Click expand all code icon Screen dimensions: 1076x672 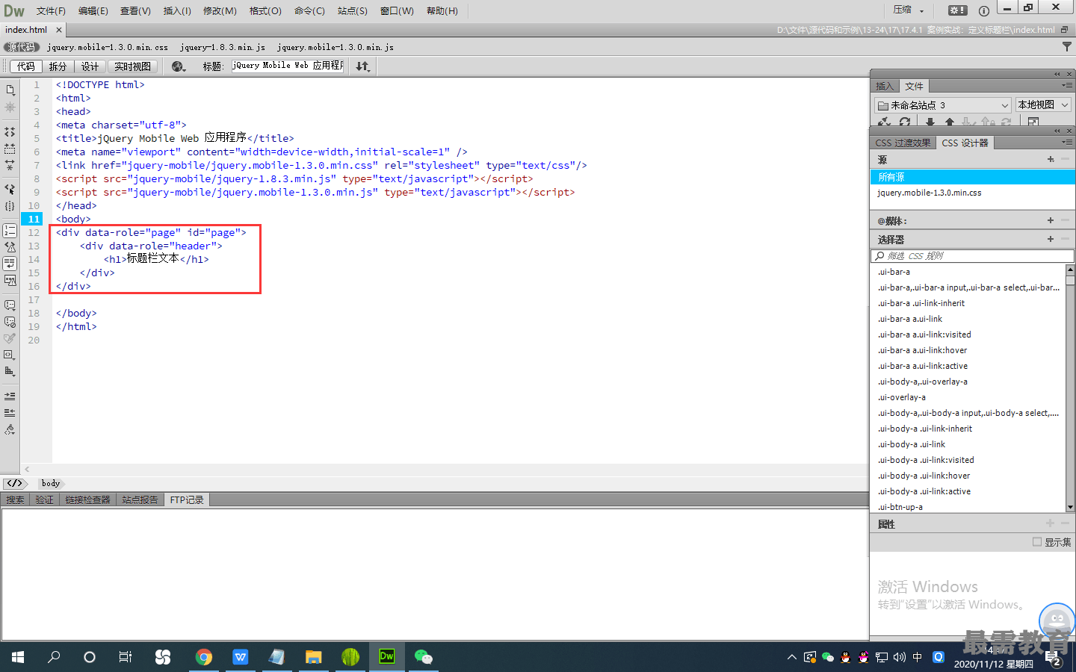[10, 165]
